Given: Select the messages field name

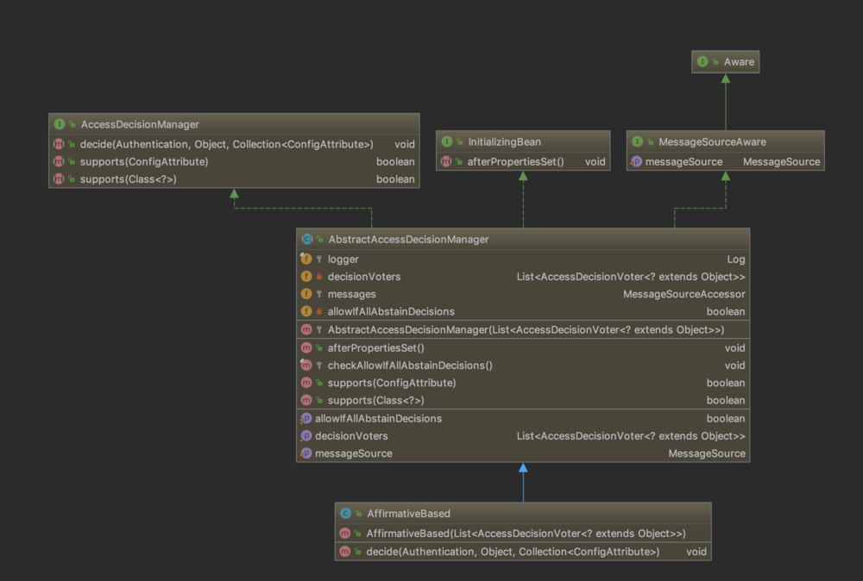Looking at the screenshot, I should coord(352,295).
